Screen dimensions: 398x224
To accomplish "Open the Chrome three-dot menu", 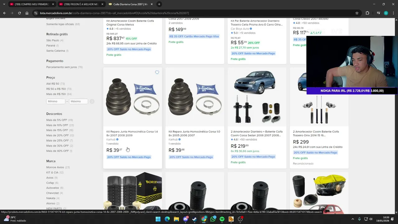I will pyautogui.click(x=393, y=13).
